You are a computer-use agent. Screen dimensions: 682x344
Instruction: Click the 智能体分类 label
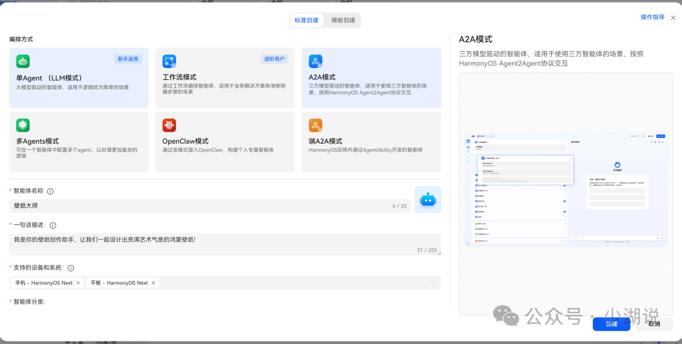click(29, 302)
